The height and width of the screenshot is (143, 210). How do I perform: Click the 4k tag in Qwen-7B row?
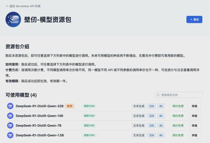coord(161,125)
